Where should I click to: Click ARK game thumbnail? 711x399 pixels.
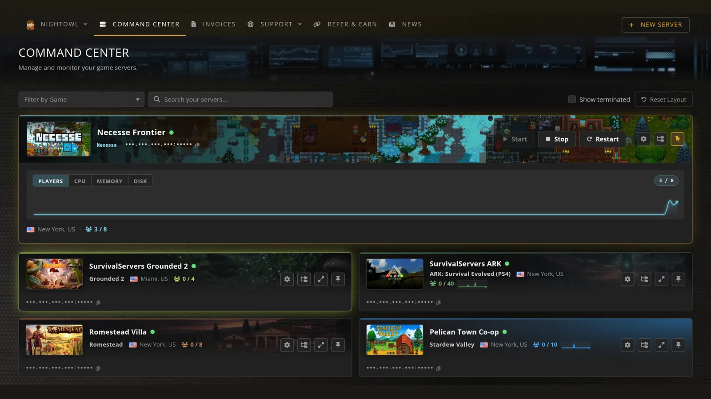[x=395, y=274]
